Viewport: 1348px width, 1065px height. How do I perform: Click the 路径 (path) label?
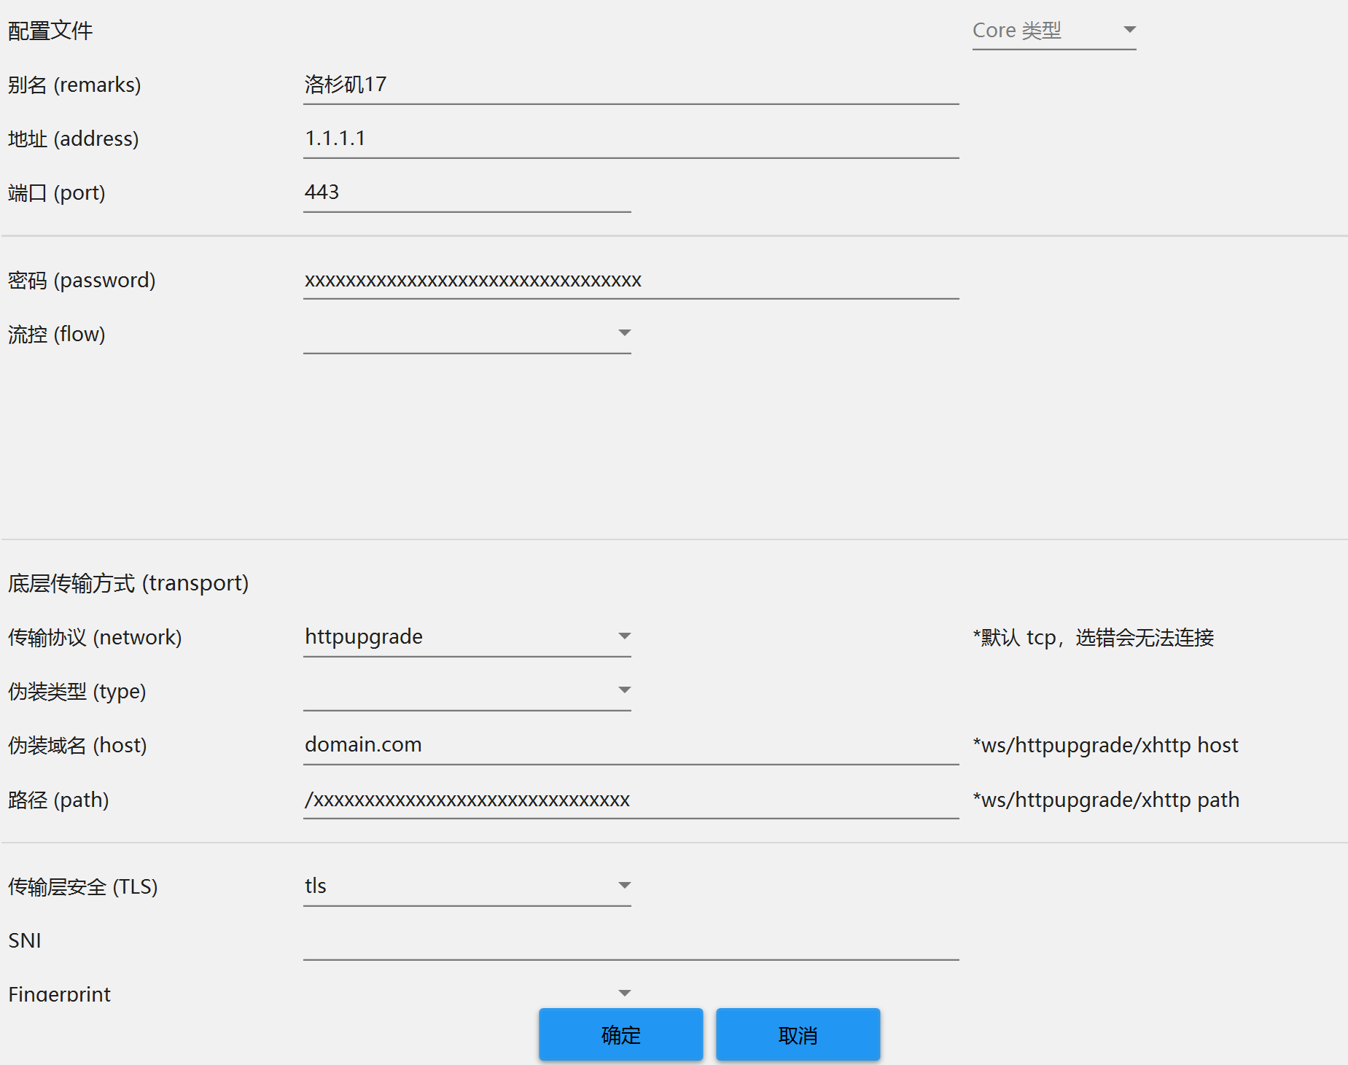click(x=58, y=800)
